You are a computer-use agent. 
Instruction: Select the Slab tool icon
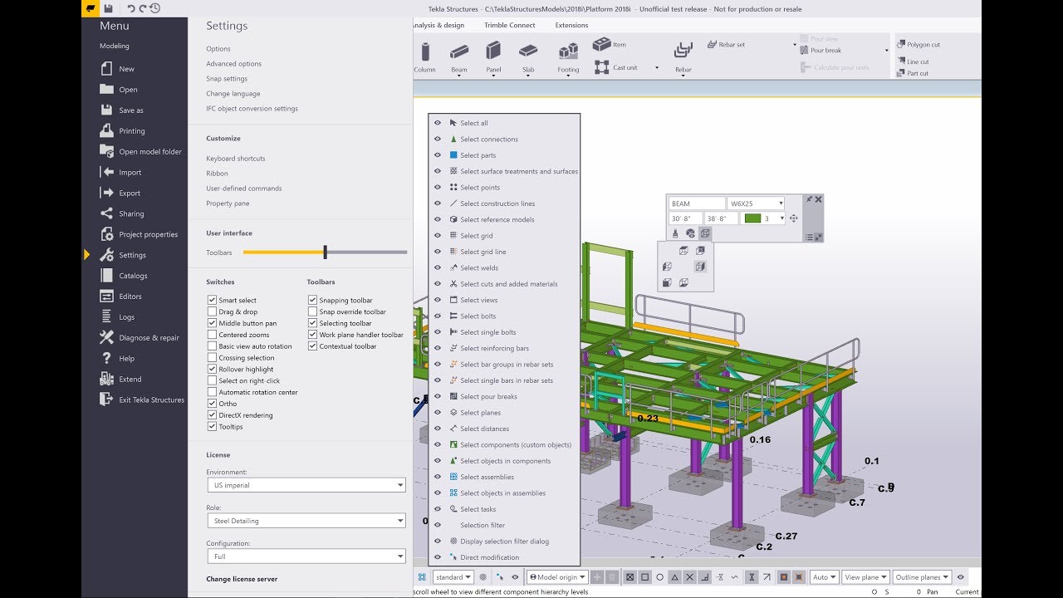528,51
